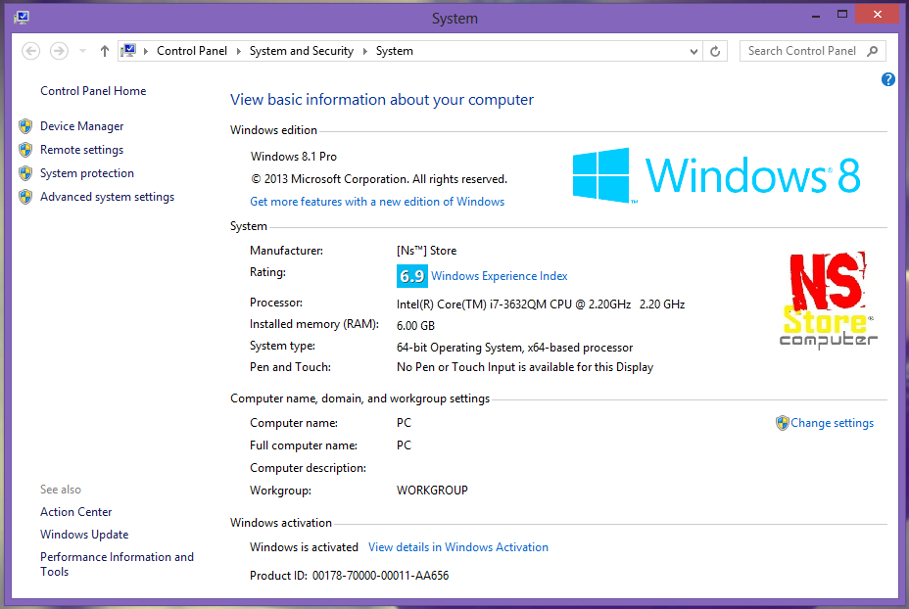Click the shield icon beside System protection
The width and height of the screenshot is (909, 609).
(25, 173)
